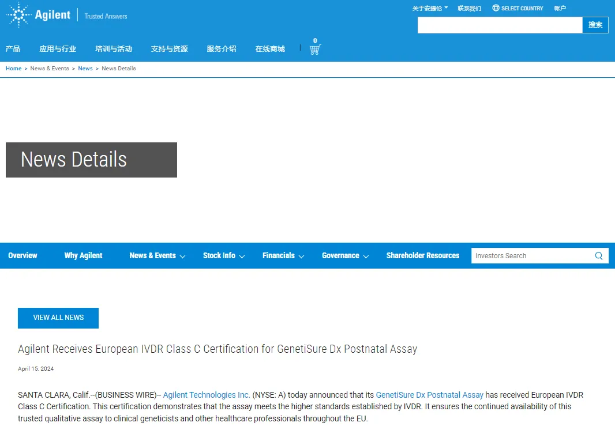Click the April 15, 2024 date
The height and width of the screenshot is (430, 615).
point(36,368)
